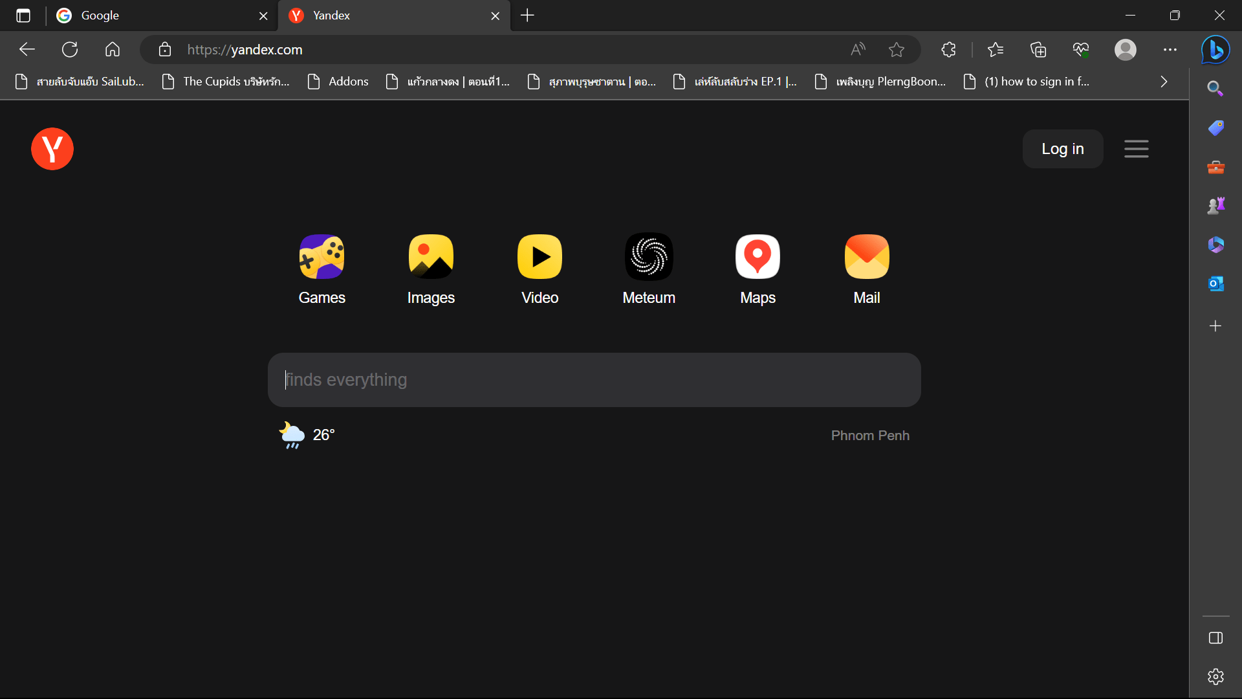Open the Yandex Mail icon

point(867,257)
